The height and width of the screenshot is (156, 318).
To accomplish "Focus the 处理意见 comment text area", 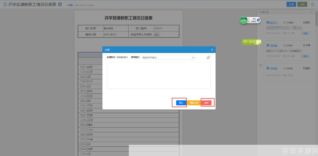I will pyautogui.click(x=159, y=75).
